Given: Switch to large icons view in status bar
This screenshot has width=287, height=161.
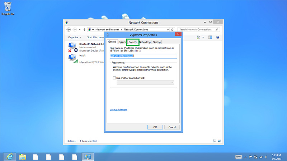Looking at the screenshot, I should pyautogui.click(x=219, y=141).
